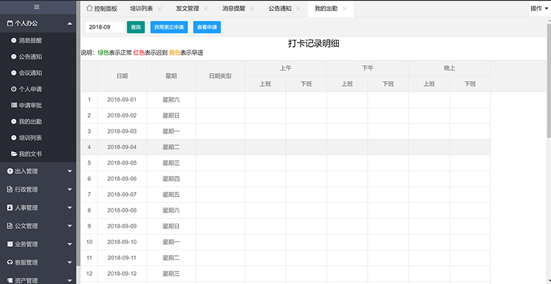Switch to the 培训列表 tab
Image resolution: width=551 pixels, height=284 pixels.
click(x=145, y=9)
